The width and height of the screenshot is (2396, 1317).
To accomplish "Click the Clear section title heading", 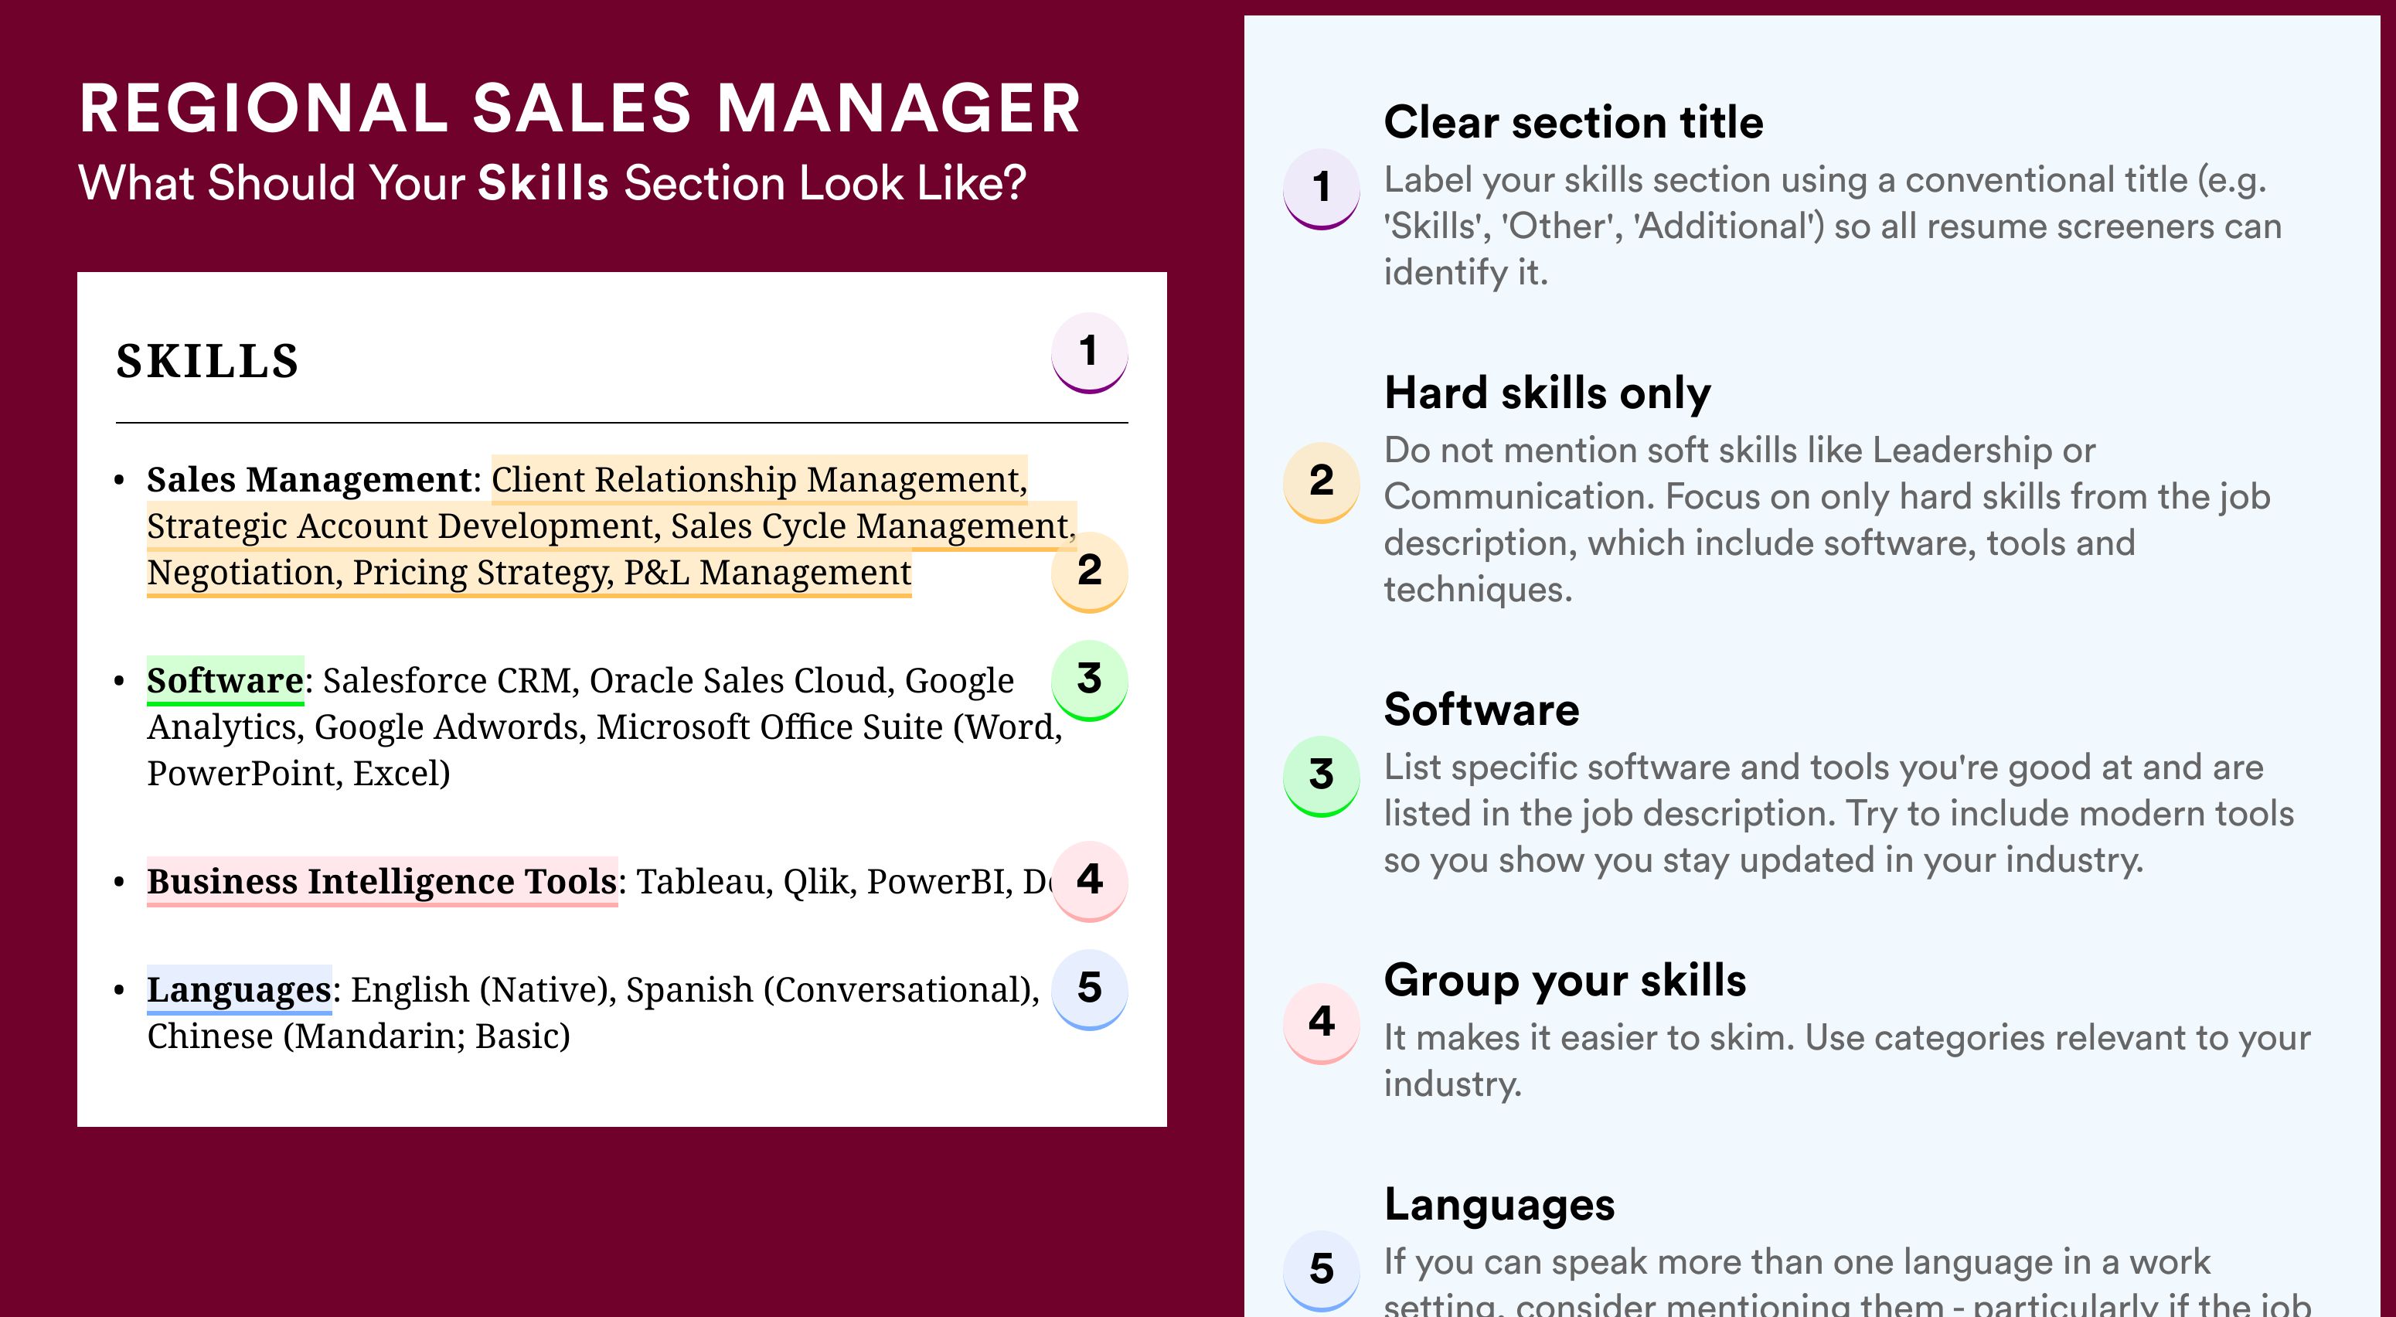I will tap(1573, 122).
